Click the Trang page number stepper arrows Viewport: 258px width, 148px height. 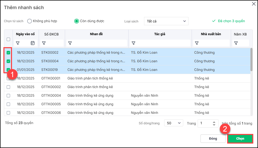point(214,123)
